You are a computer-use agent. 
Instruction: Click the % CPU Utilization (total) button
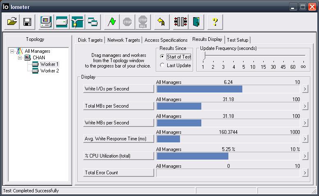(118, 156)
